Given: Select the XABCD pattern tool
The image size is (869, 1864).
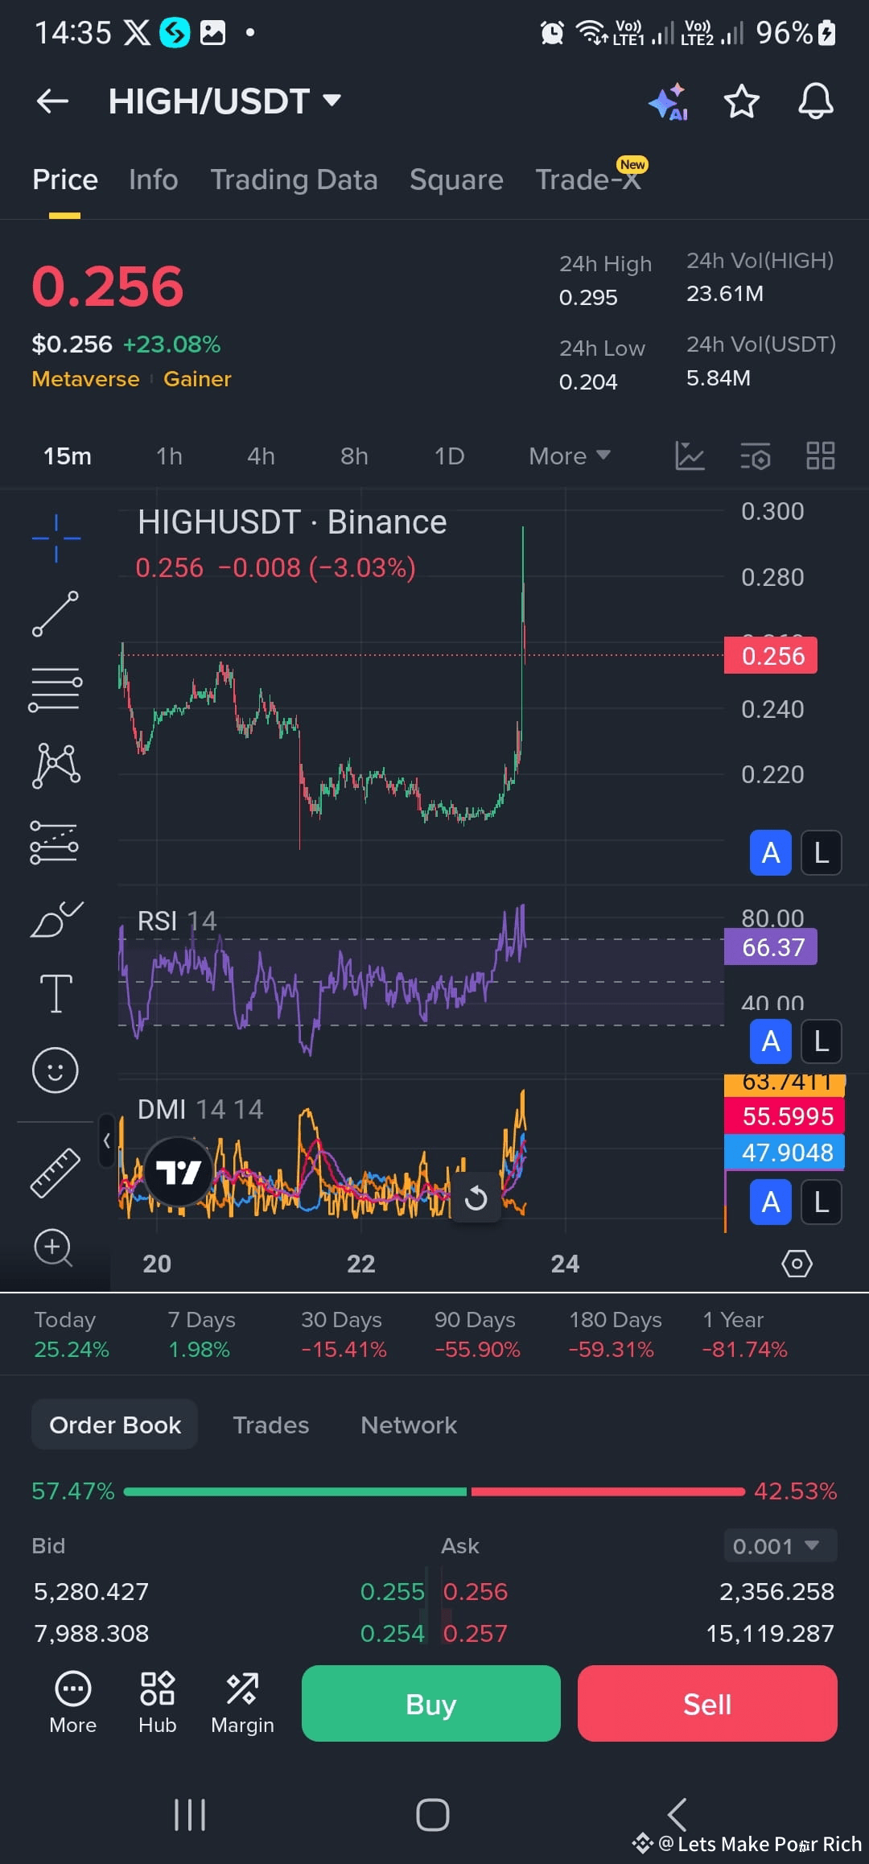Looking at the screenshot, I should point(56,765).
